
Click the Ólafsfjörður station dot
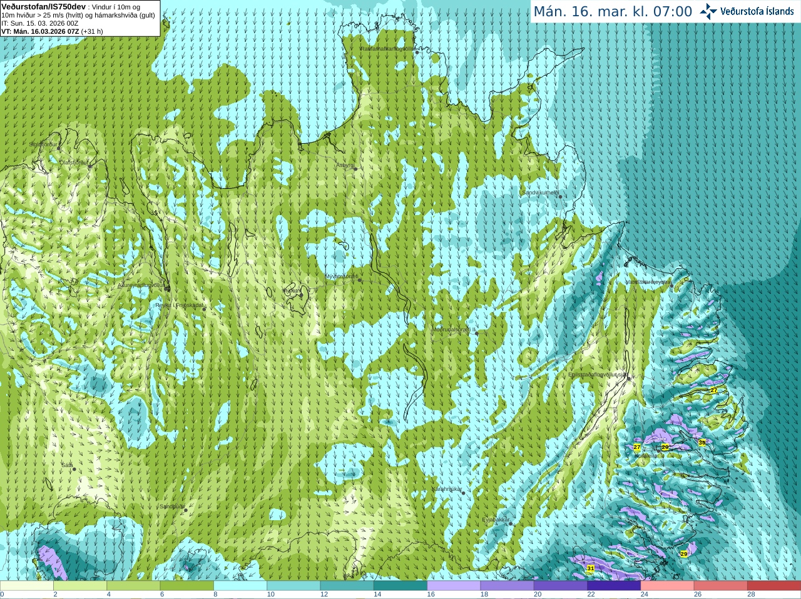pyautogui.click(x=89, y=166)
